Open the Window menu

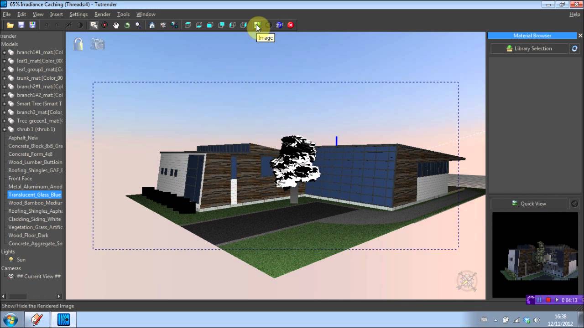pyautogui.click(x=146, y=14)
